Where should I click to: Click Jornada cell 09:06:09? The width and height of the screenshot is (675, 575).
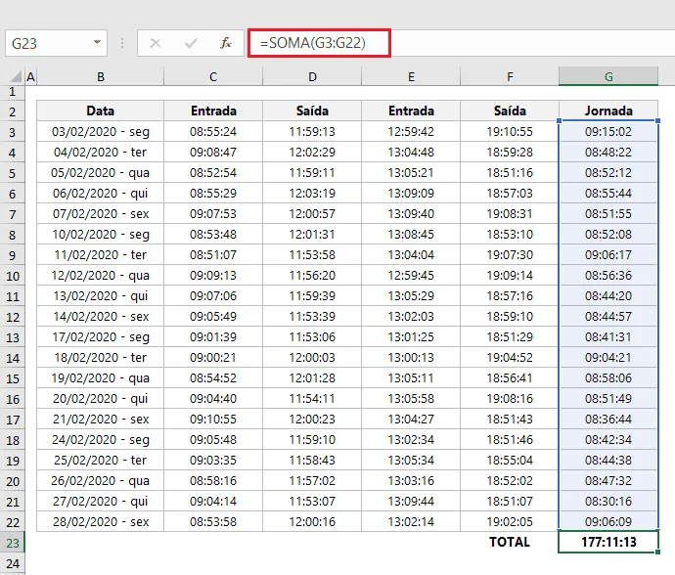[608, 521]
